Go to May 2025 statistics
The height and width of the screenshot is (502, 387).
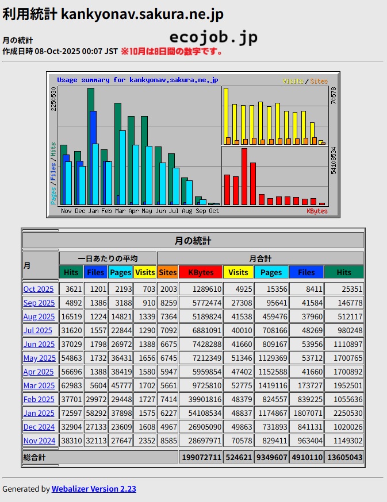click(x=39, y=358)
